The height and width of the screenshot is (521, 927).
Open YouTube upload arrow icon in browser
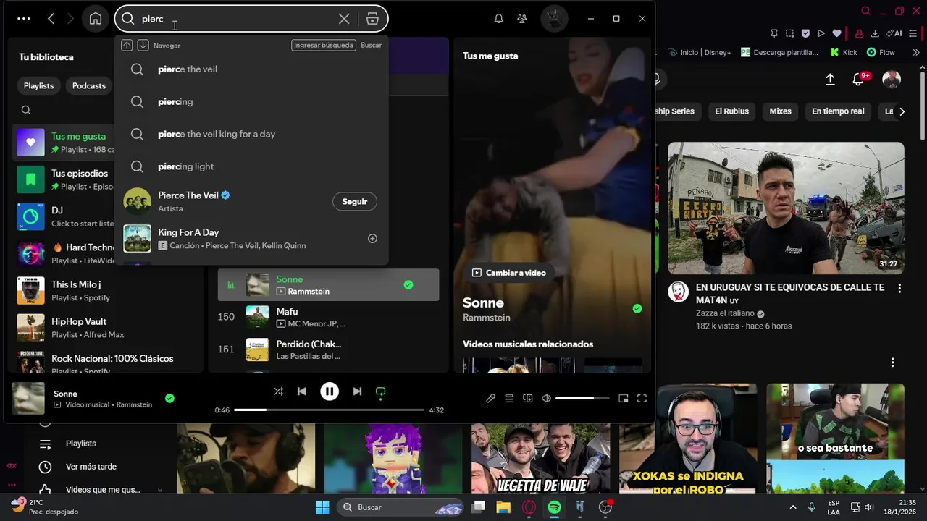(830, 80)
